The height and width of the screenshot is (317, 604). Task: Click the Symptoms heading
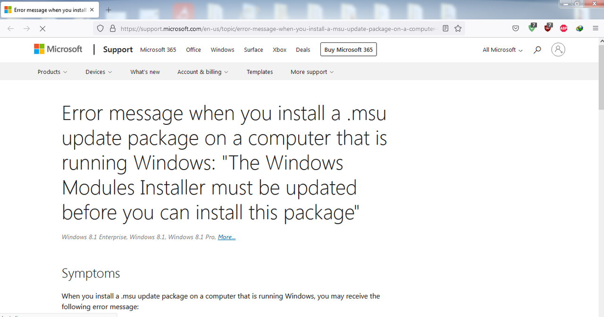(x=91, y=273)
